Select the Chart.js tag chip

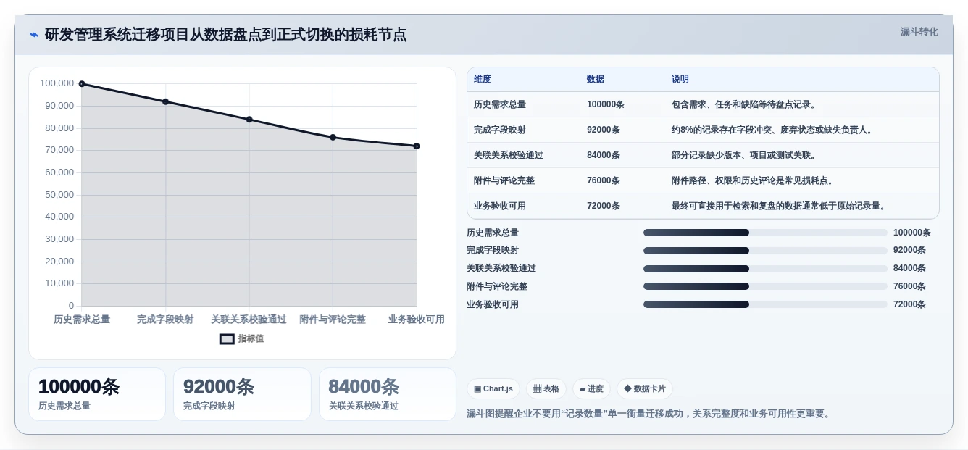pyautogui.click(x=493, y=388)
